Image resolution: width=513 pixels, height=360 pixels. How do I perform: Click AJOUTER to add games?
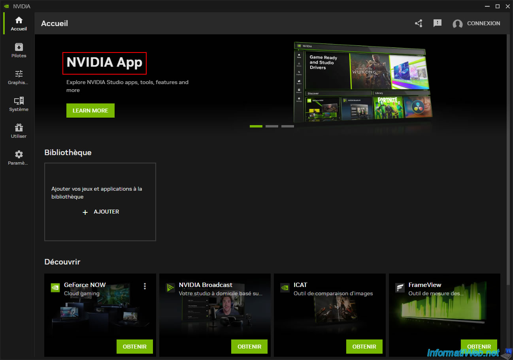coord(106,212)
